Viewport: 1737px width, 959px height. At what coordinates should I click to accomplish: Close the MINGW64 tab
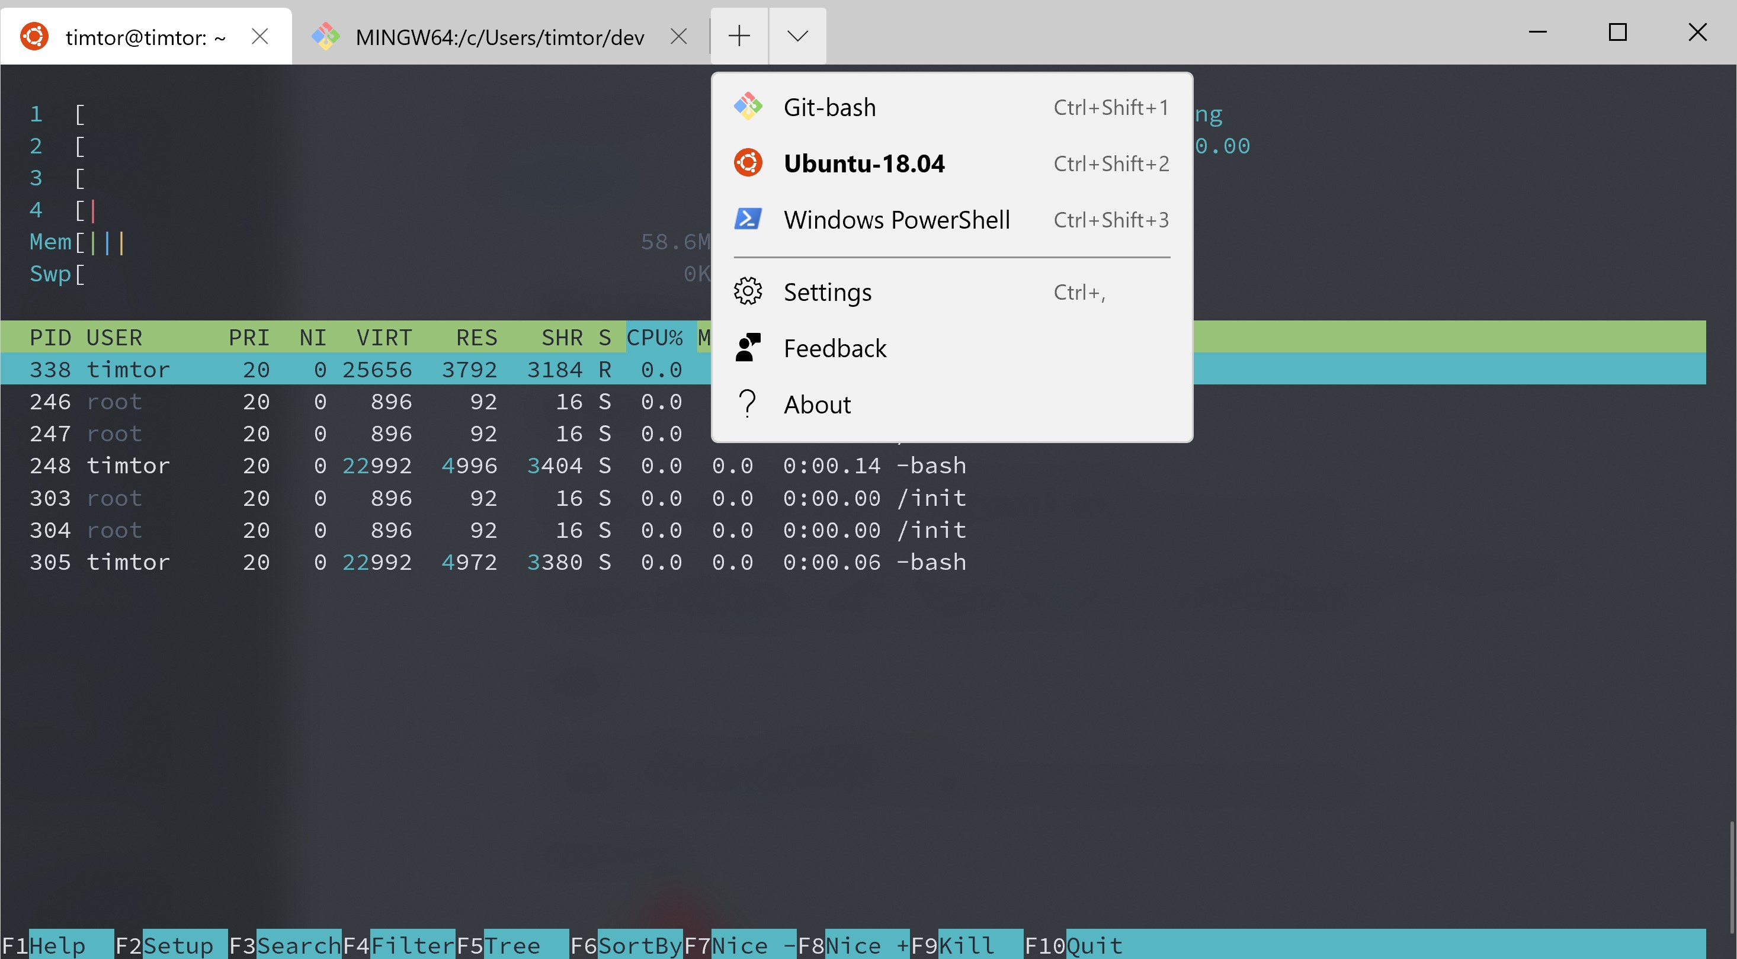pos(678,36)
